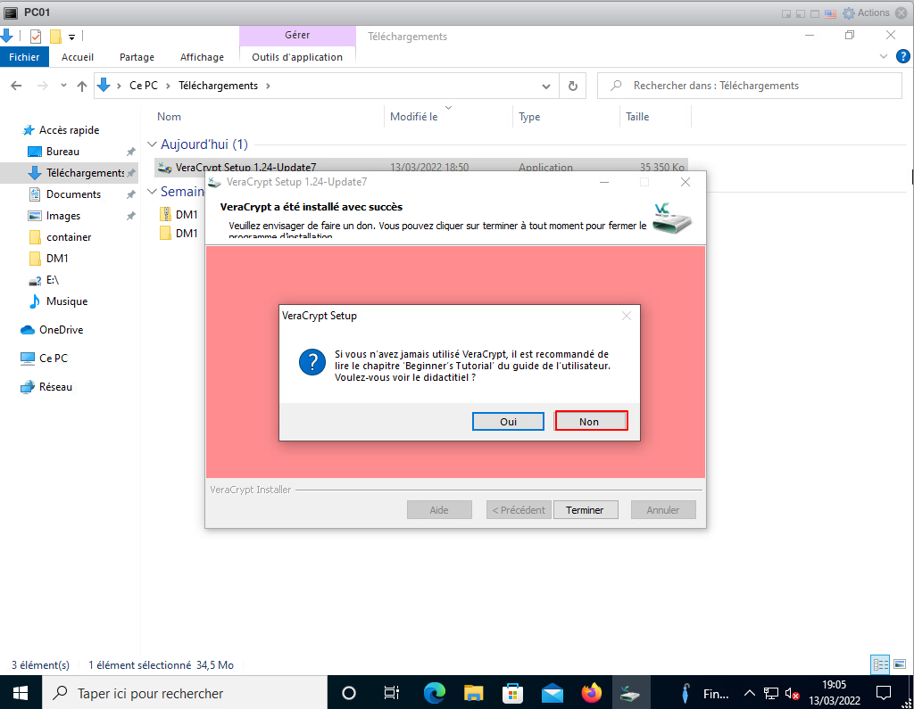The height and width of the screenshot is (709, 914).
Task: Open the Fichier menu
Action: tap(24, 57)
